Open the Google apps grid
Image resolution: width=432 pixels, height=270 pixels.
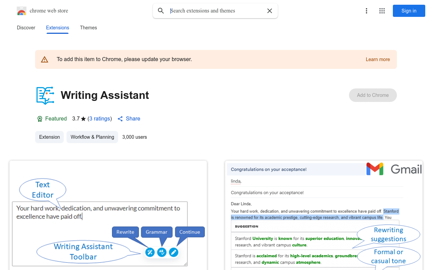(382, 11)
